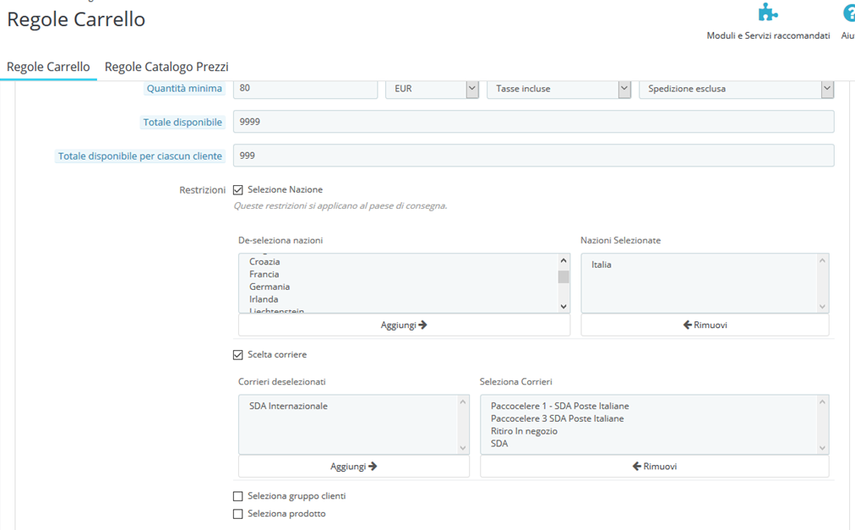This screenshot has height=530, width=855.
Task: Click the puzzle piece modules icon
Action: (x=767, y=14)
